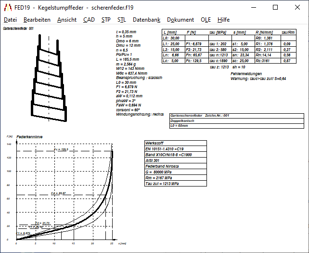
Task: Click the Warnung tauc>tau zul message
Action: [x=258, y=78]
